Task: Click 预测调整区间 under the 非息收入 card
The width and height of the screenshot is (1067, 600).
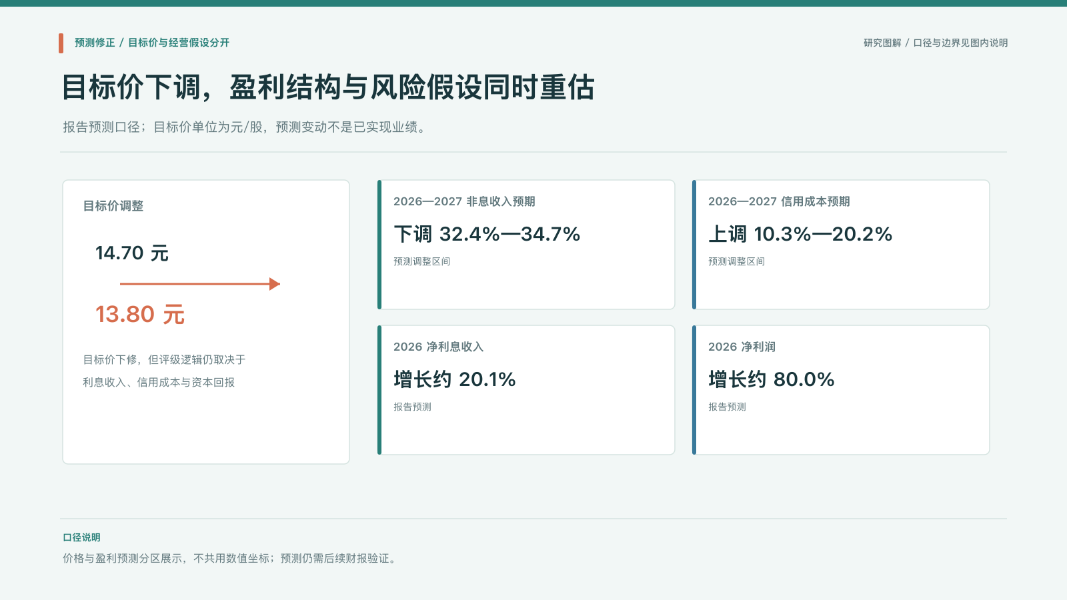Action: (x=421, y=261)
